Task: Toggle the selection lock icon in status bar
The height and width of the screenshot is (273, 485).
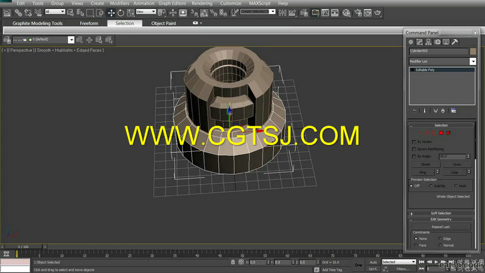Action: (x=233, y=262)
